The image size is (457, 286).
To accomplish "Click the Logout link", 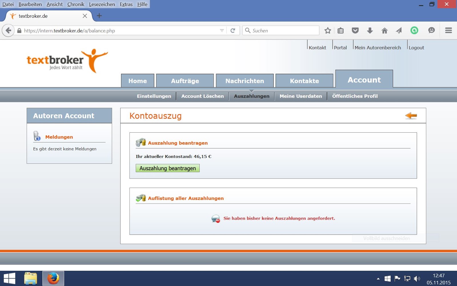I will click(x=416, y=47).
